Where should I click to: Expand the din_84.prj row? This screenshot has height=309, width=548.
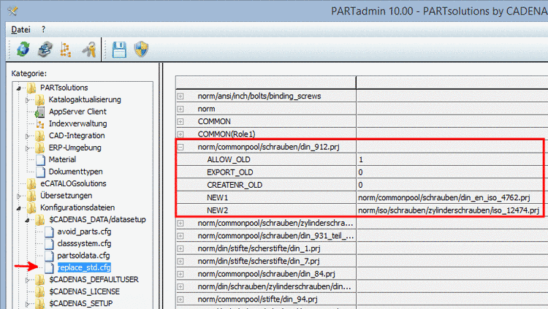tap(180, 274)
